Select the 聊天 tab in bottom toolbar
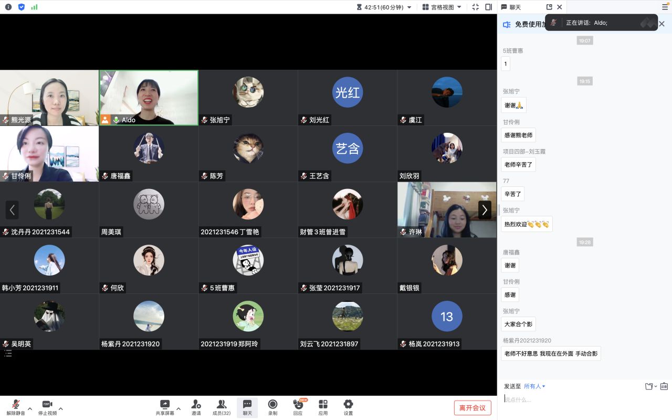Screen dimensions: 672x420 (247, 407)
